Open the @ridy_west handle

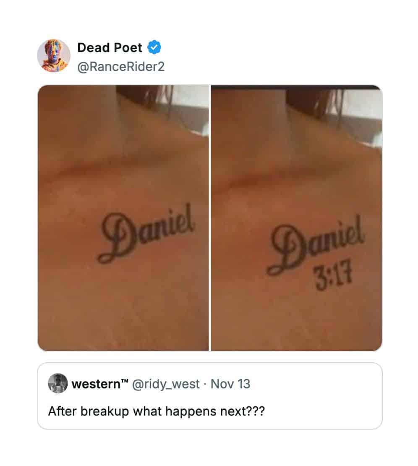tap(166, 384)
